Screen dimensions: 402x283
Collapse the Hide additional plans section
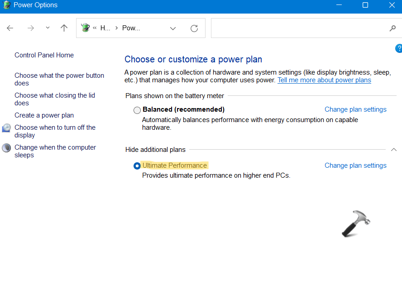coord(393,150)
